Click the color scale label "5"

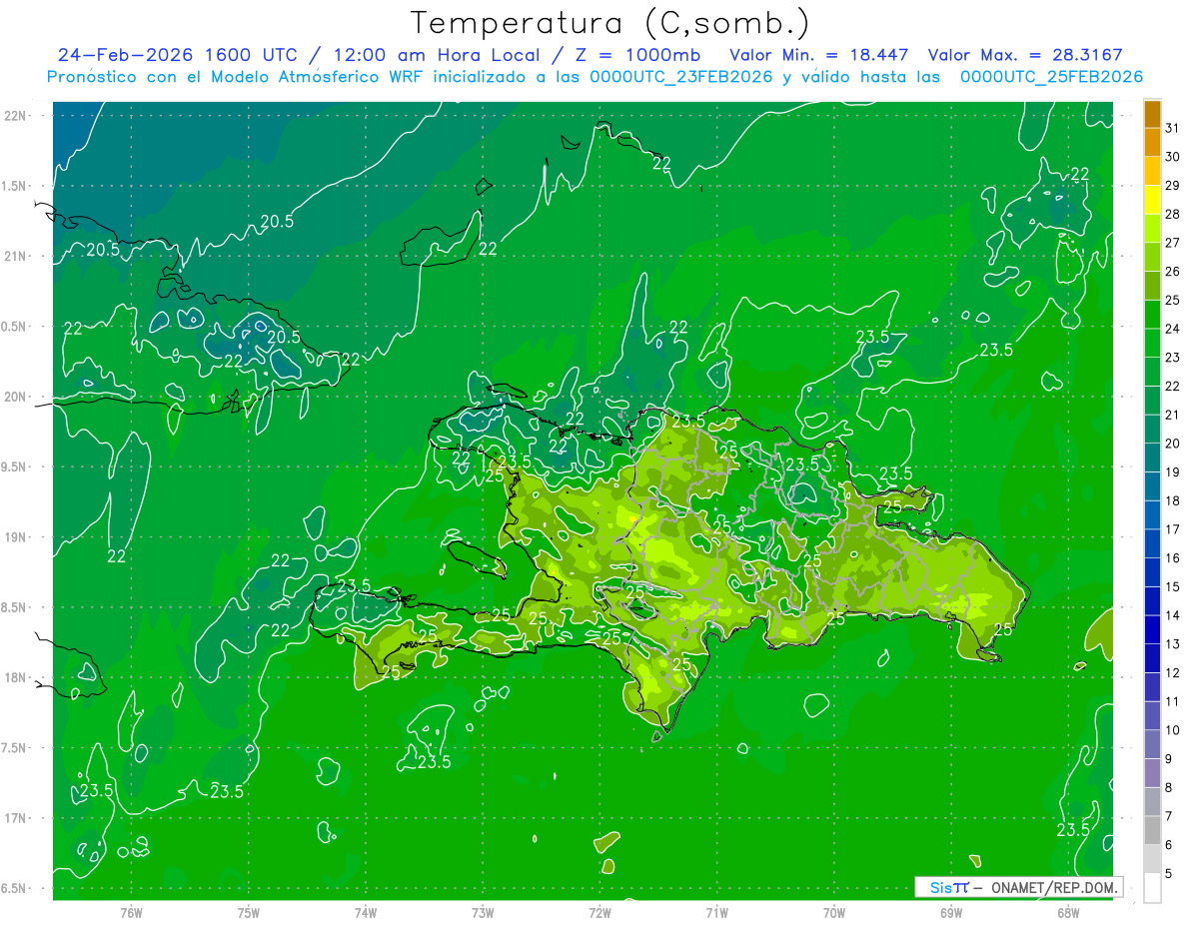[x=1169, y=873]
